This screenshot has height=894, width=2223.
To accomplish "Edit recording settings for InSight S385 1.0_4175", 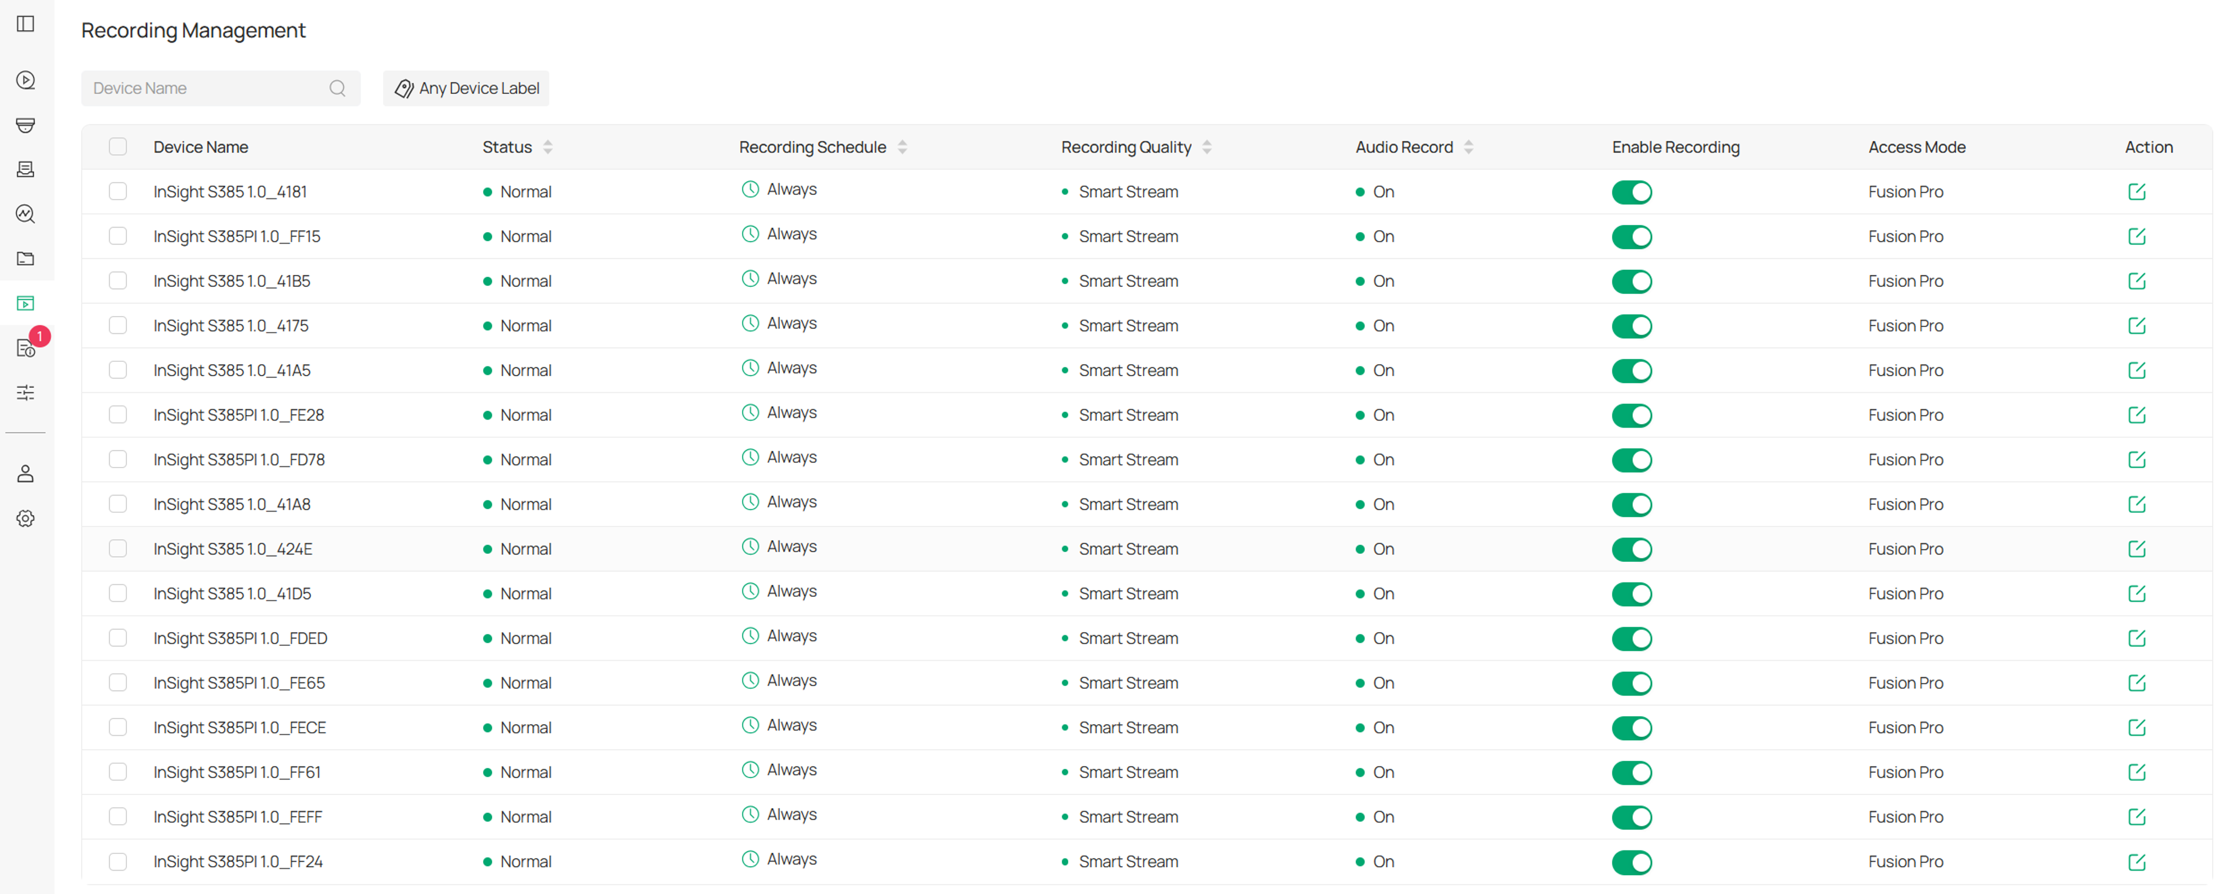I will [2137, 325].
